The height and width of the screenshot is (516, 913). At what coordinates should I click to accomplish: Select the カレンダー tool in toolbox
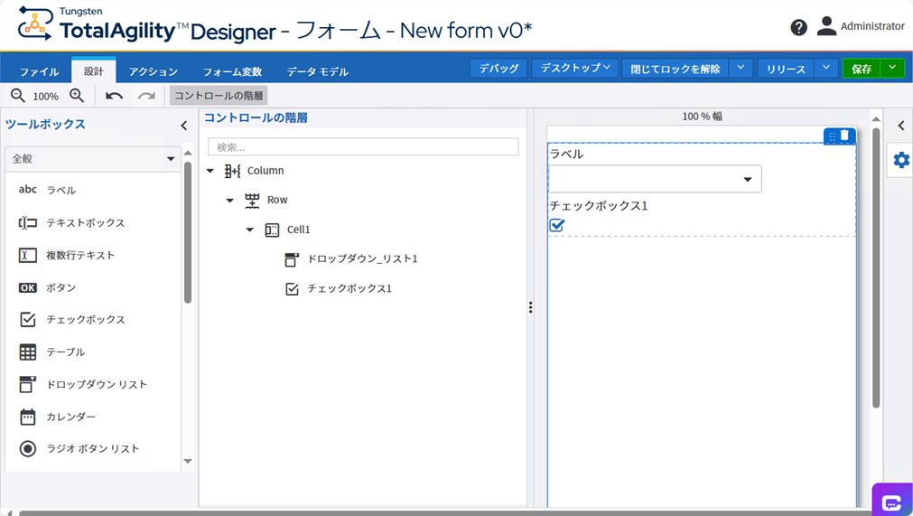click(x=70, y=417)
